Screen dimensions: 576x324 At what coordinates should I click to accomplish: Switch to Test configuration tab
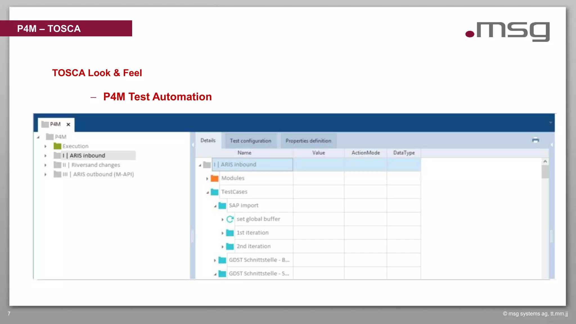coord(250,141)
